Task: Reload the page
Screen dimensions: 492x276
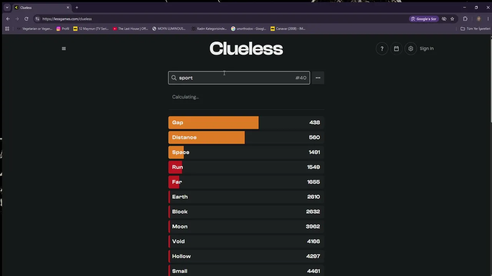Action: click(x=26, y=19)
